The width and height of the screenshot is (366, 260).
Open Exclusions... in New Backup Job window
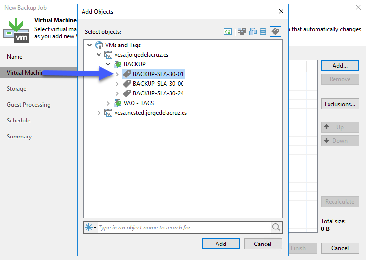tap(340, 104)
